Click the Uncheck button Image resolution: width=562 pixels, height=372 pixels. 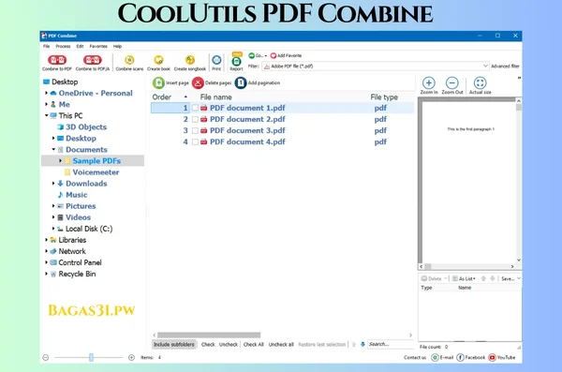229,345
